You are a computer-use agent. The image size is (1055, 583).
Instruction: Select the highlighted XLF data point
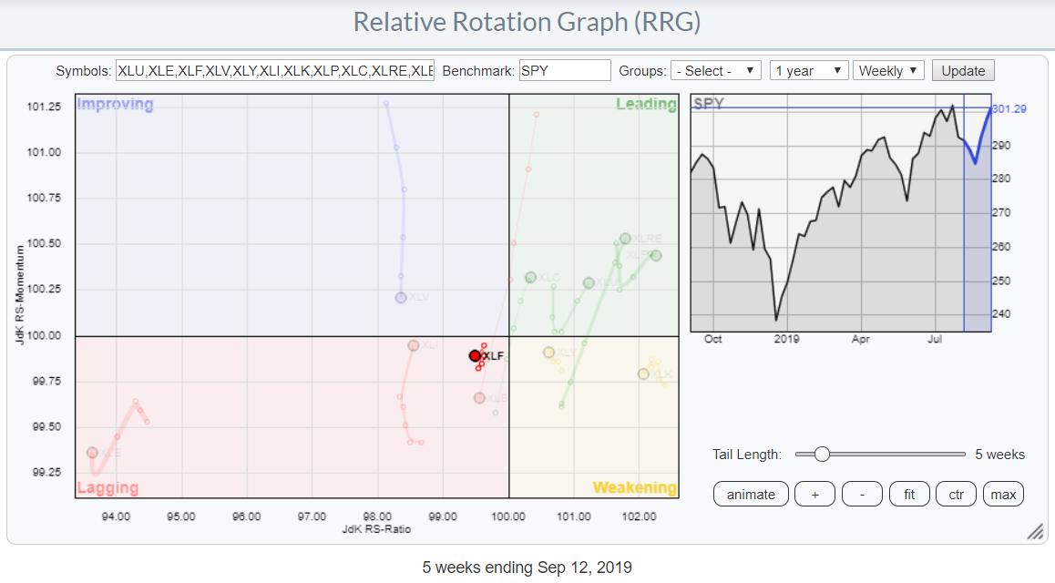(x=476, y=356)
